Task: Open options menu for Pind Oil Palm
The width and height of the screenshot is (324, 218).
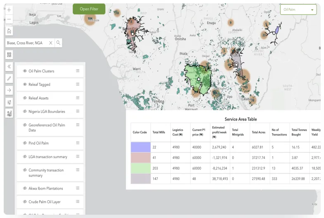Action: tap(78, 143)
